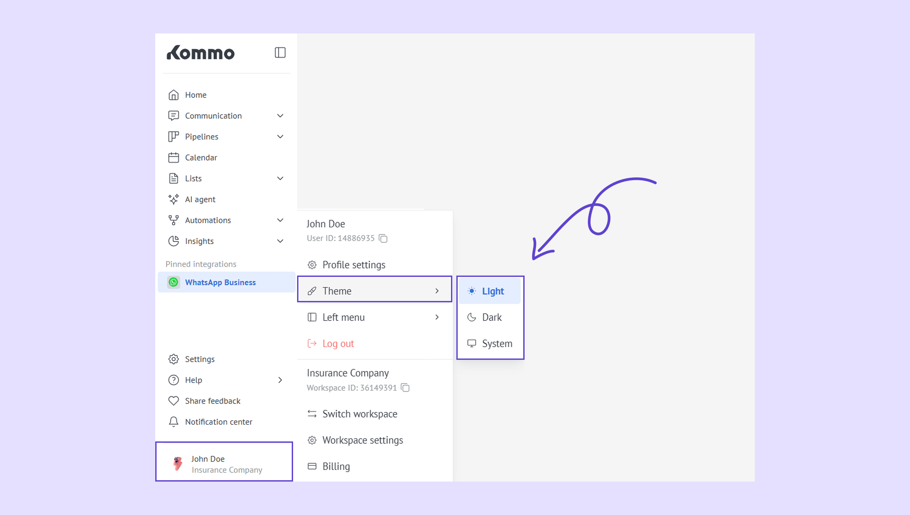Open Profile settings from the user menu
The height and width of the screenshot is (515, 910).
point(353,265)
